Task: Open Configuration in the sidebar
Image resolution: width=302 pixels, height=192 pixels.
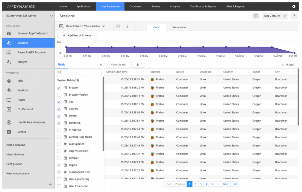Action: pyautogui.click(x=14, y=164)
